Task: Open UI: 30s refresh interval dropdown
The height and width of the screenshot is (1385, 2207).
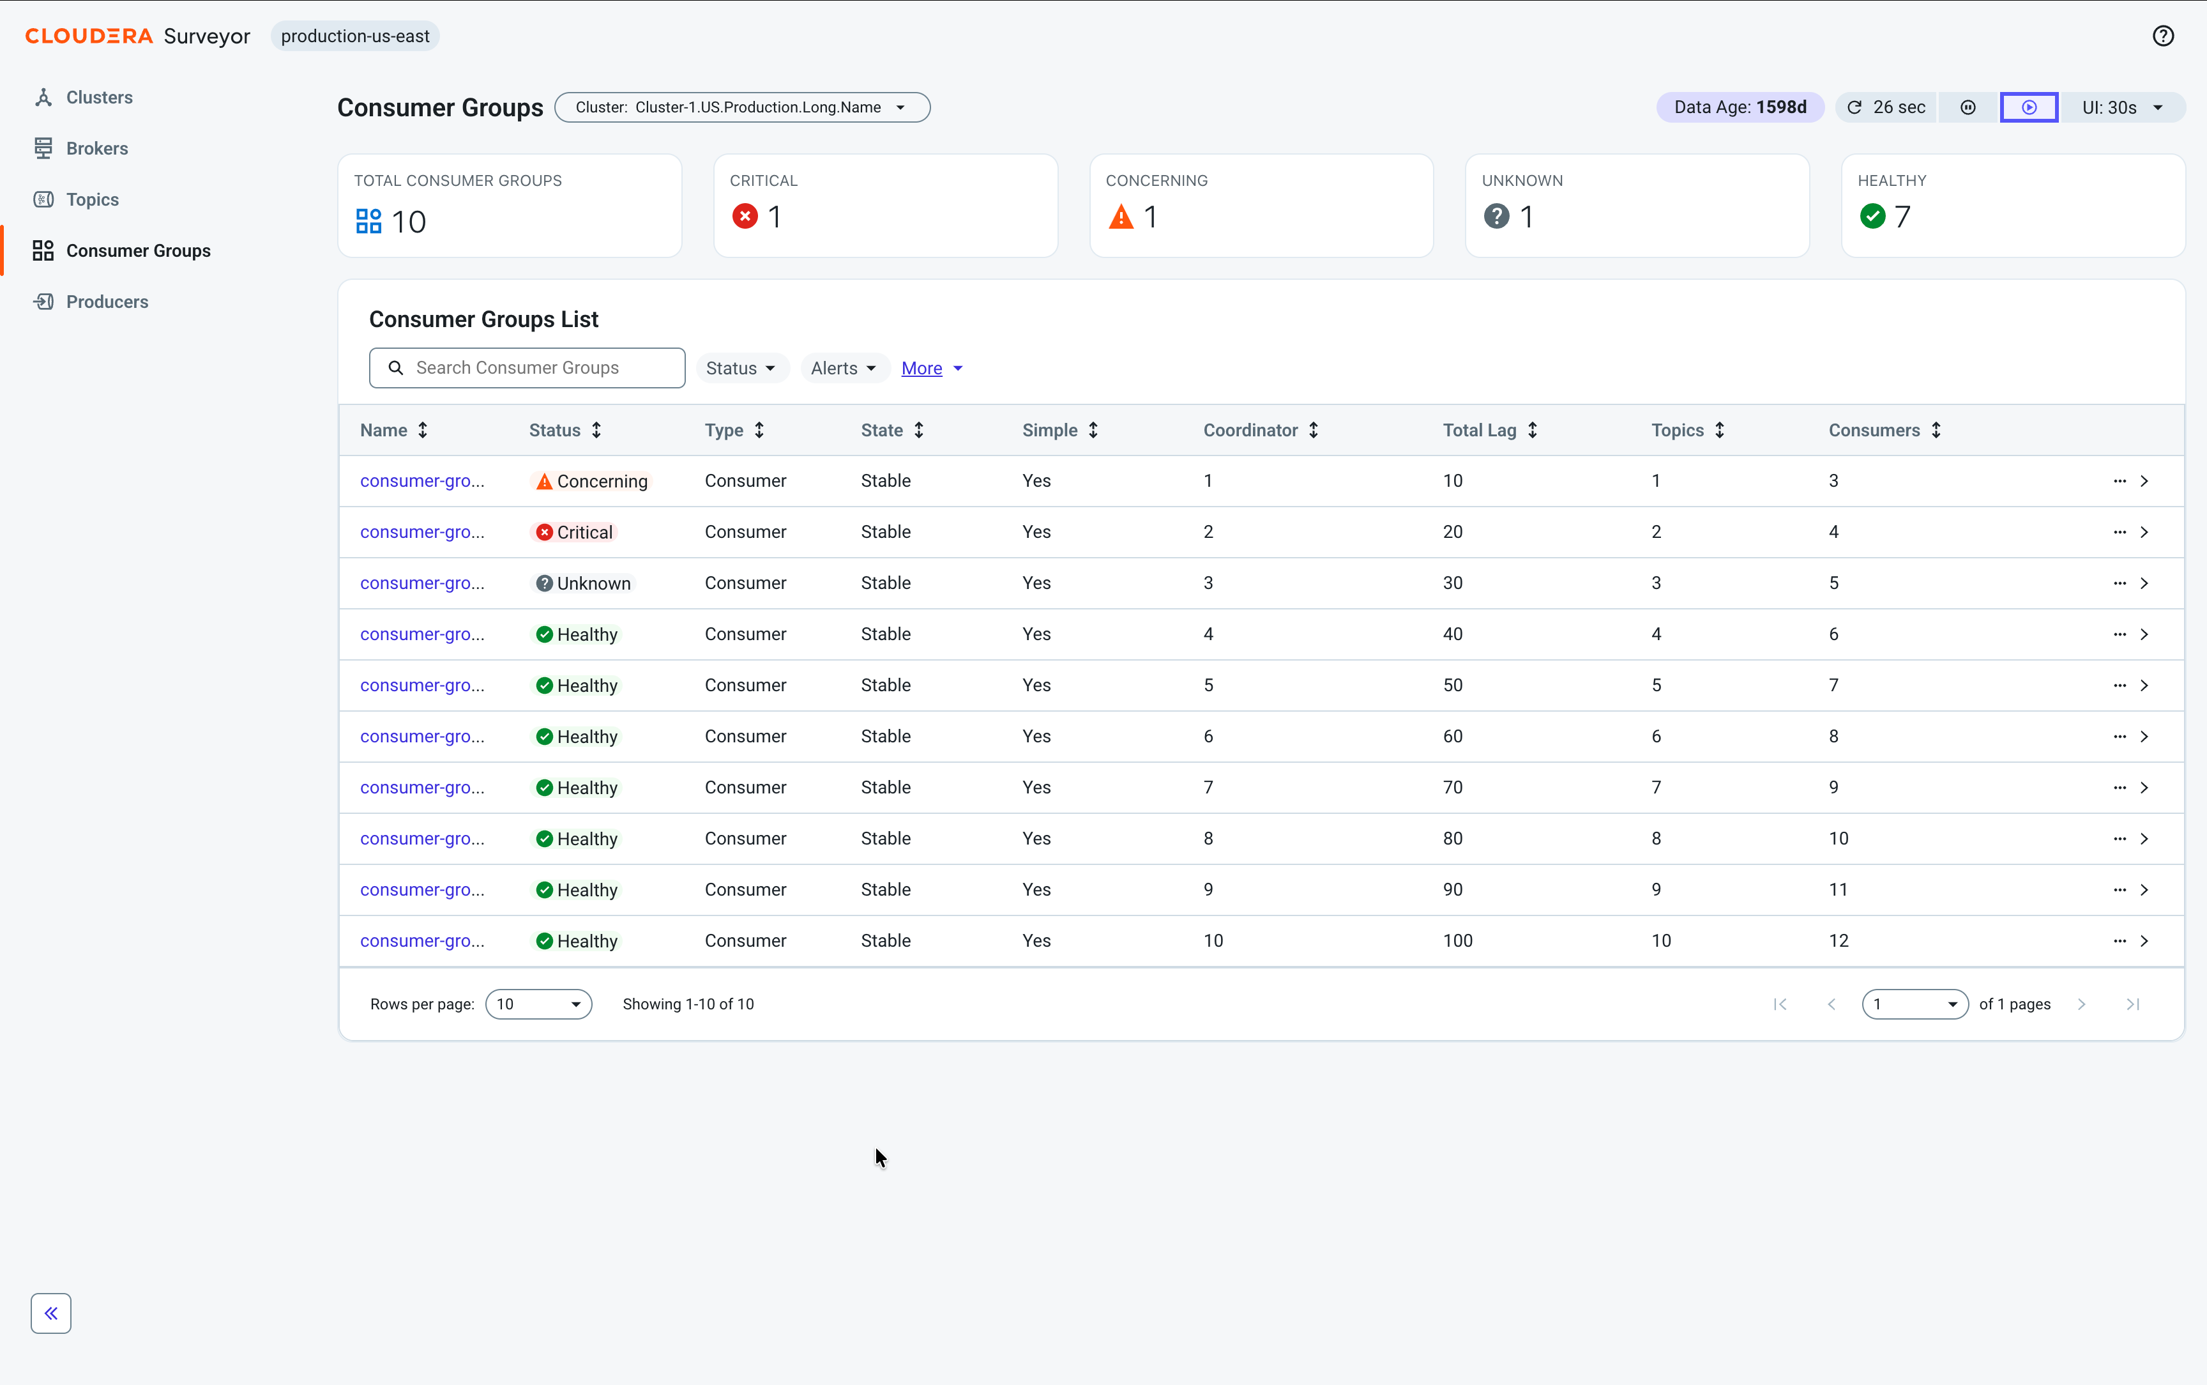Action: click(2123, 107)
